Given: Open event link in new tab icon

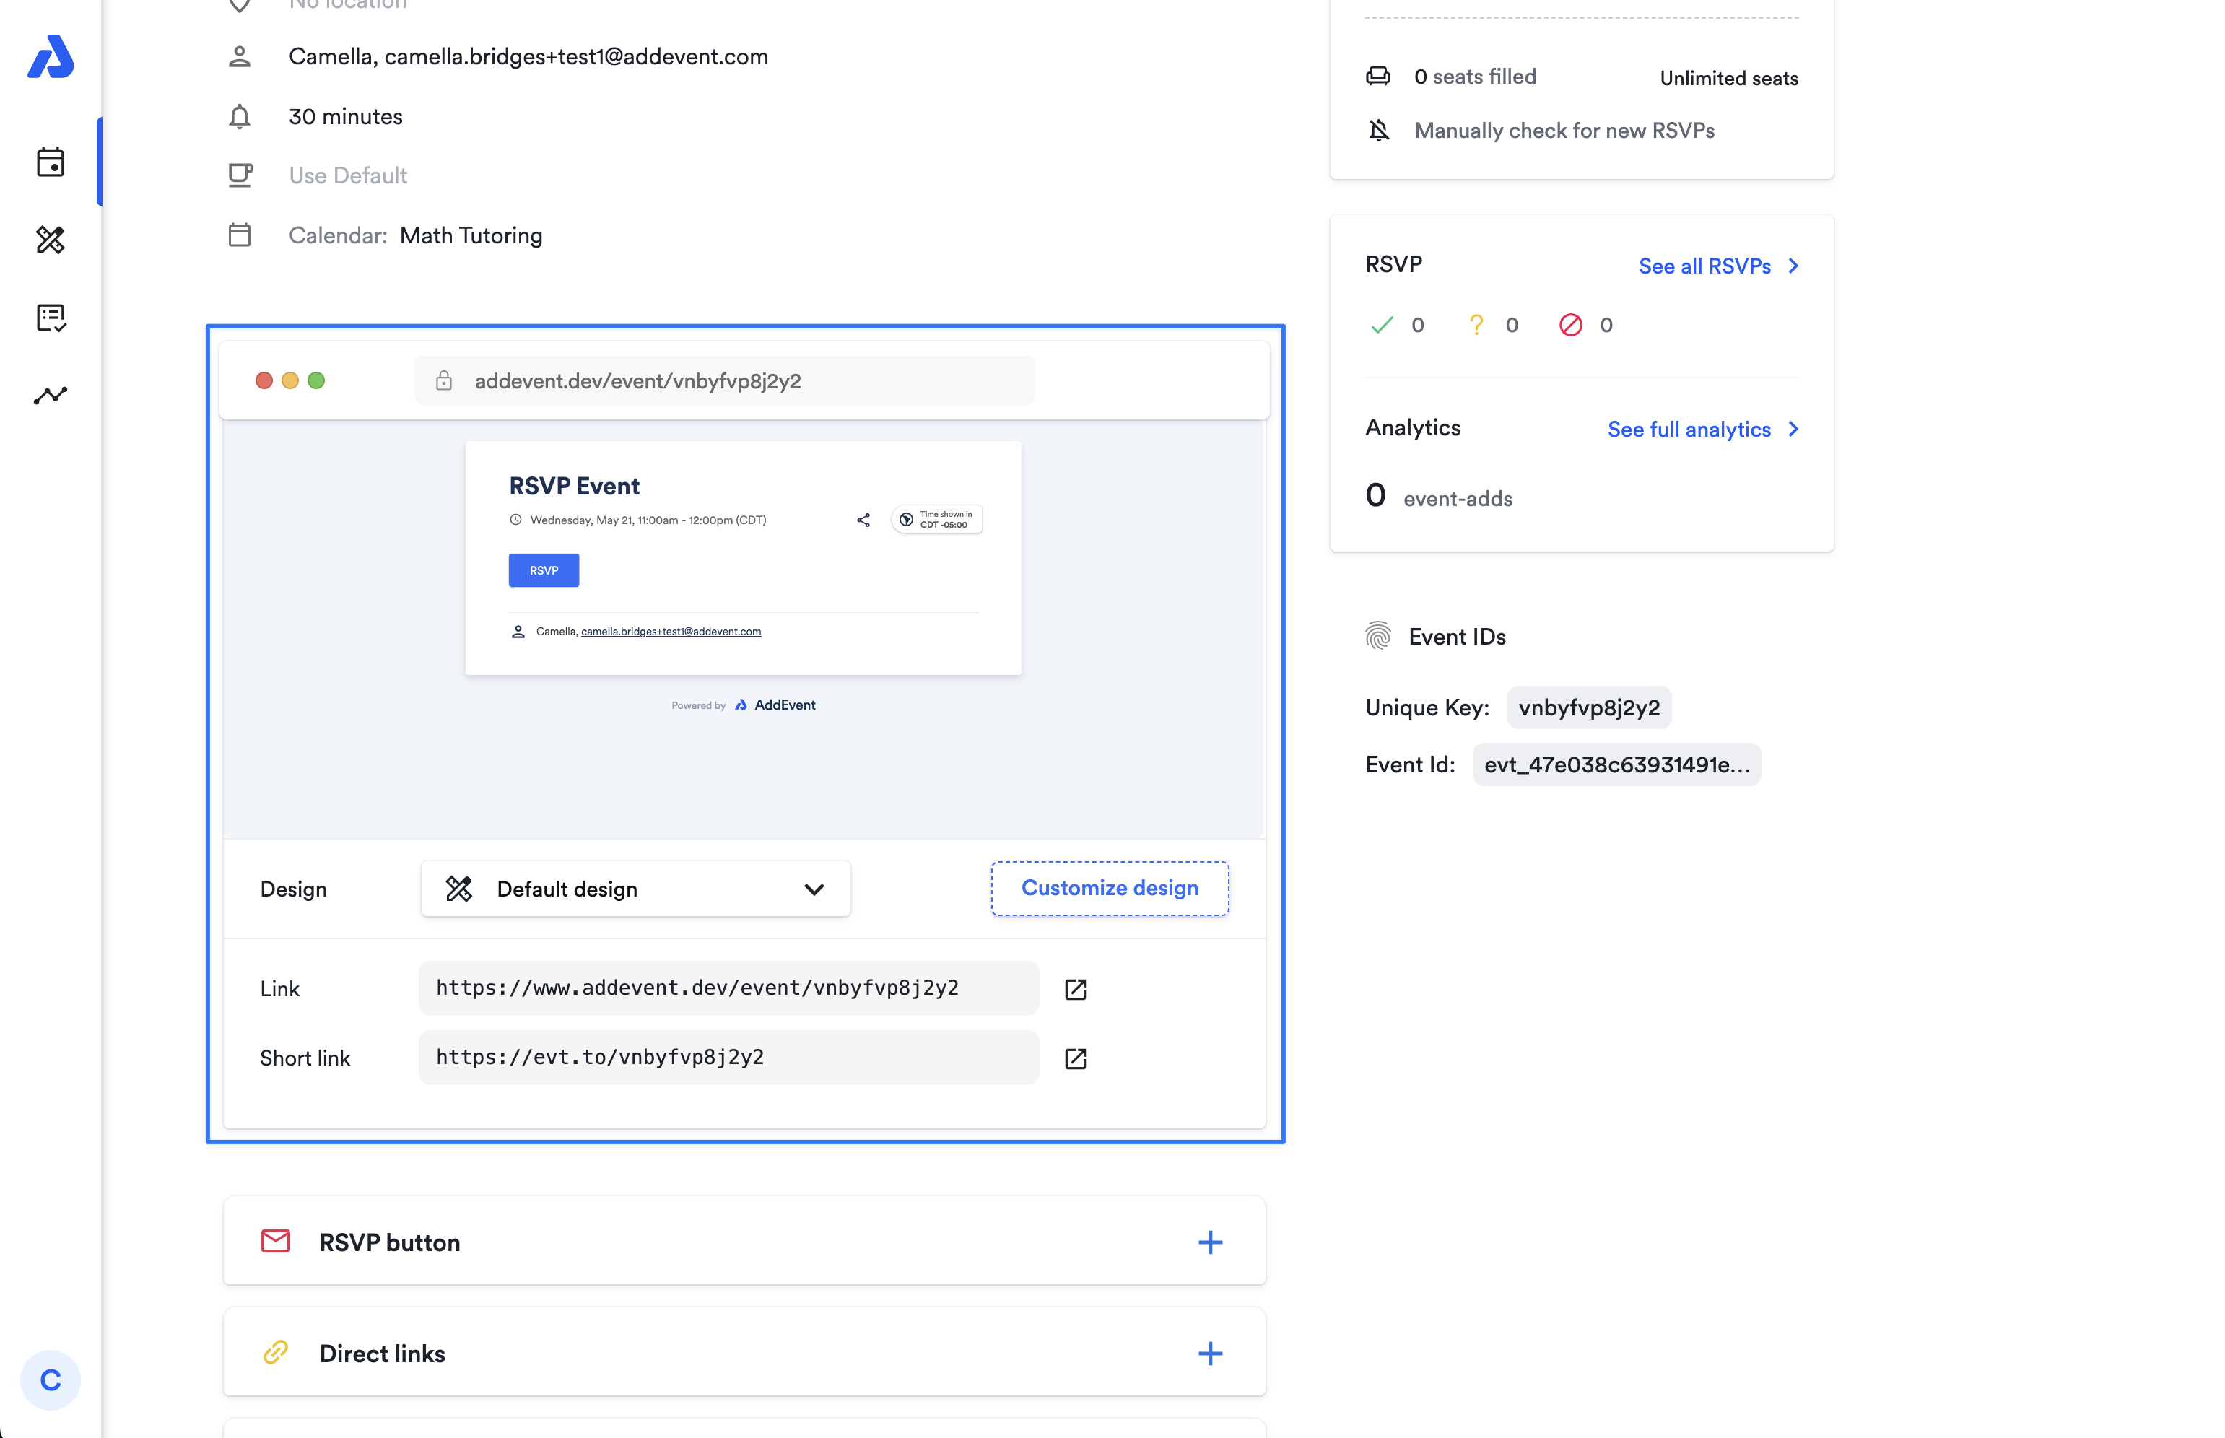Looking at the screenshot, I should click(1075, 989).
